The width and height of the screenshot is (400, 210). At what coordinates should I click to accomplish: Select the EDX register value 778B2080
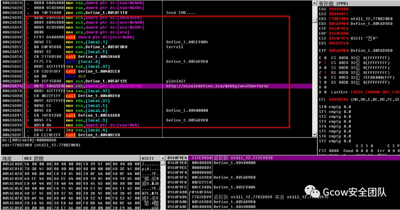(338, 19)
